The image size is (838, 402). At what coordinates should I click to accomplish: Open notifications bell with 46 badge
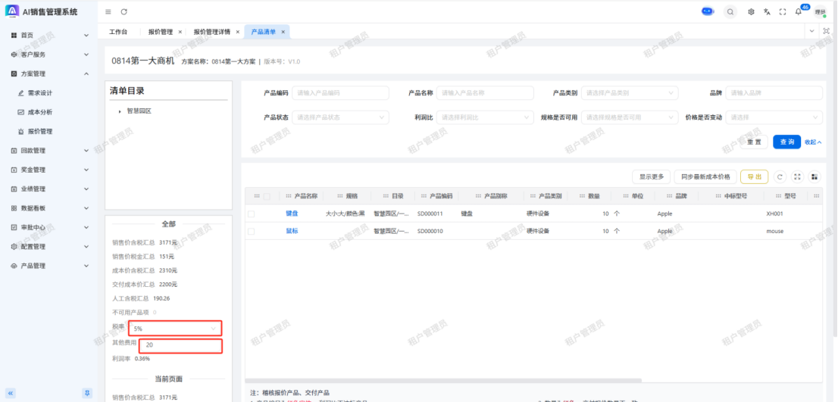pyautogui.click(x=798, y=11)
